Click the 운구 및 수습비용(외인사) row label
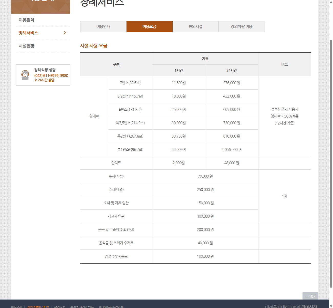The image size is (333, 308). click(x=116, y=229)
